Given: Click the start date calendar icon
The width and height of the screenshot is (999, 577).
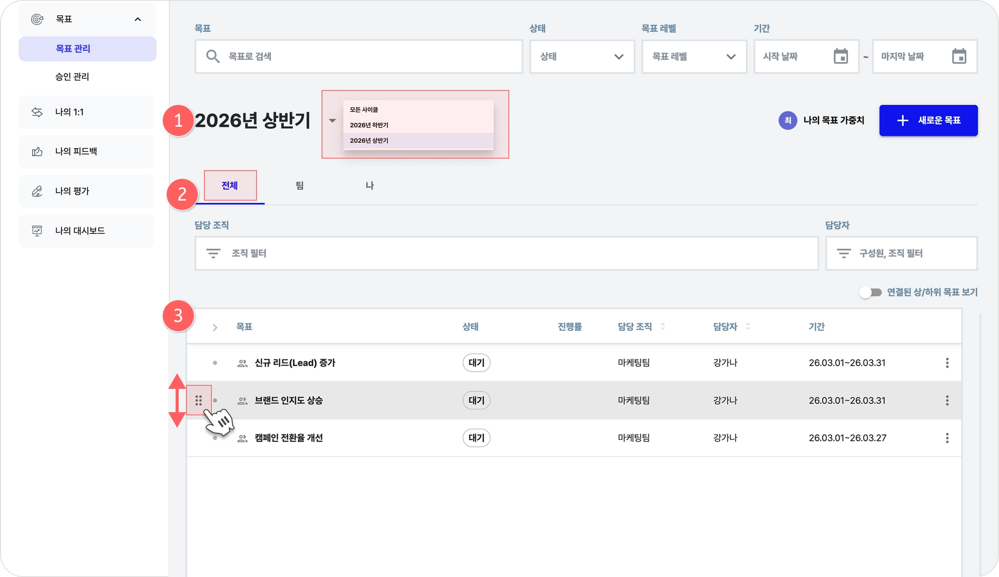Looking at the screenshot, I should pyautogui.click(x=840, y=57).
